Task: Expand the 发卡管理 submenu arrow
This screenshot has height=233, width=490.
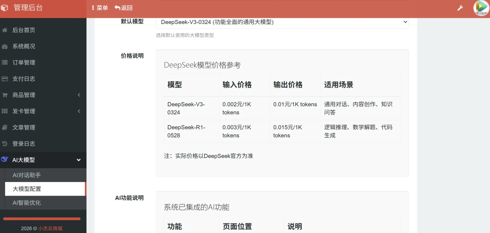Action: coord(79,111)
